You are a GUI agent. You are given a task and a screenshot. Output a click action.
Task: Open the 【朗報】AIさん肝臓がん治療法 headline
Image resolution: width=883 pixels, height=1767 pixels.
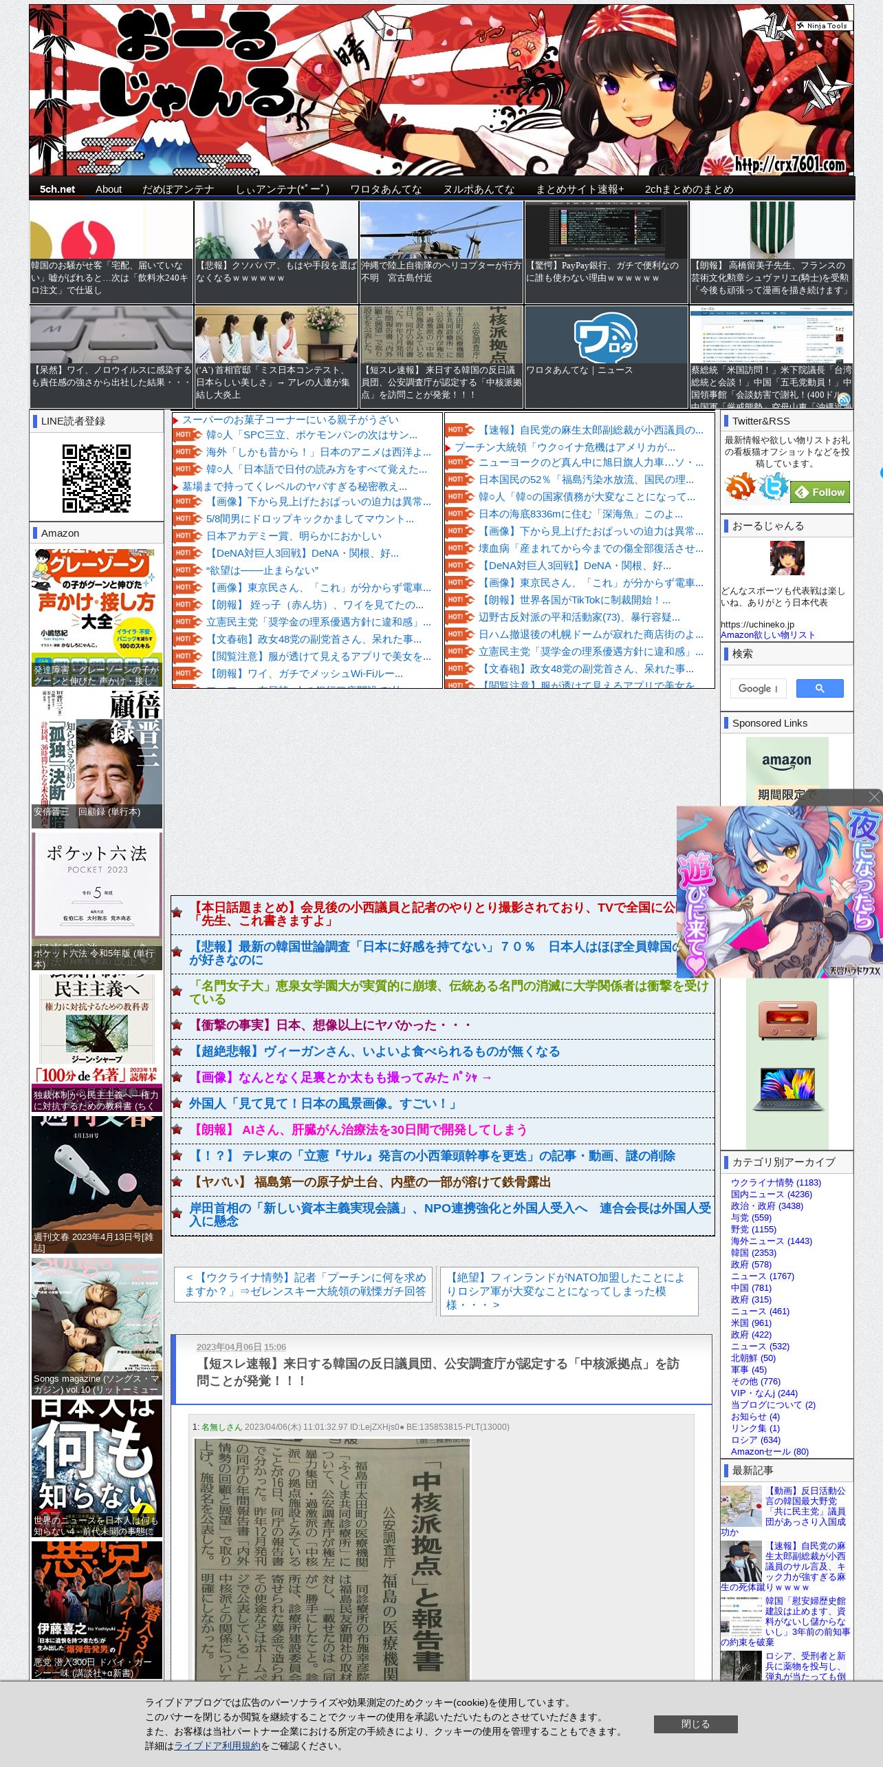pos(358,1130)
